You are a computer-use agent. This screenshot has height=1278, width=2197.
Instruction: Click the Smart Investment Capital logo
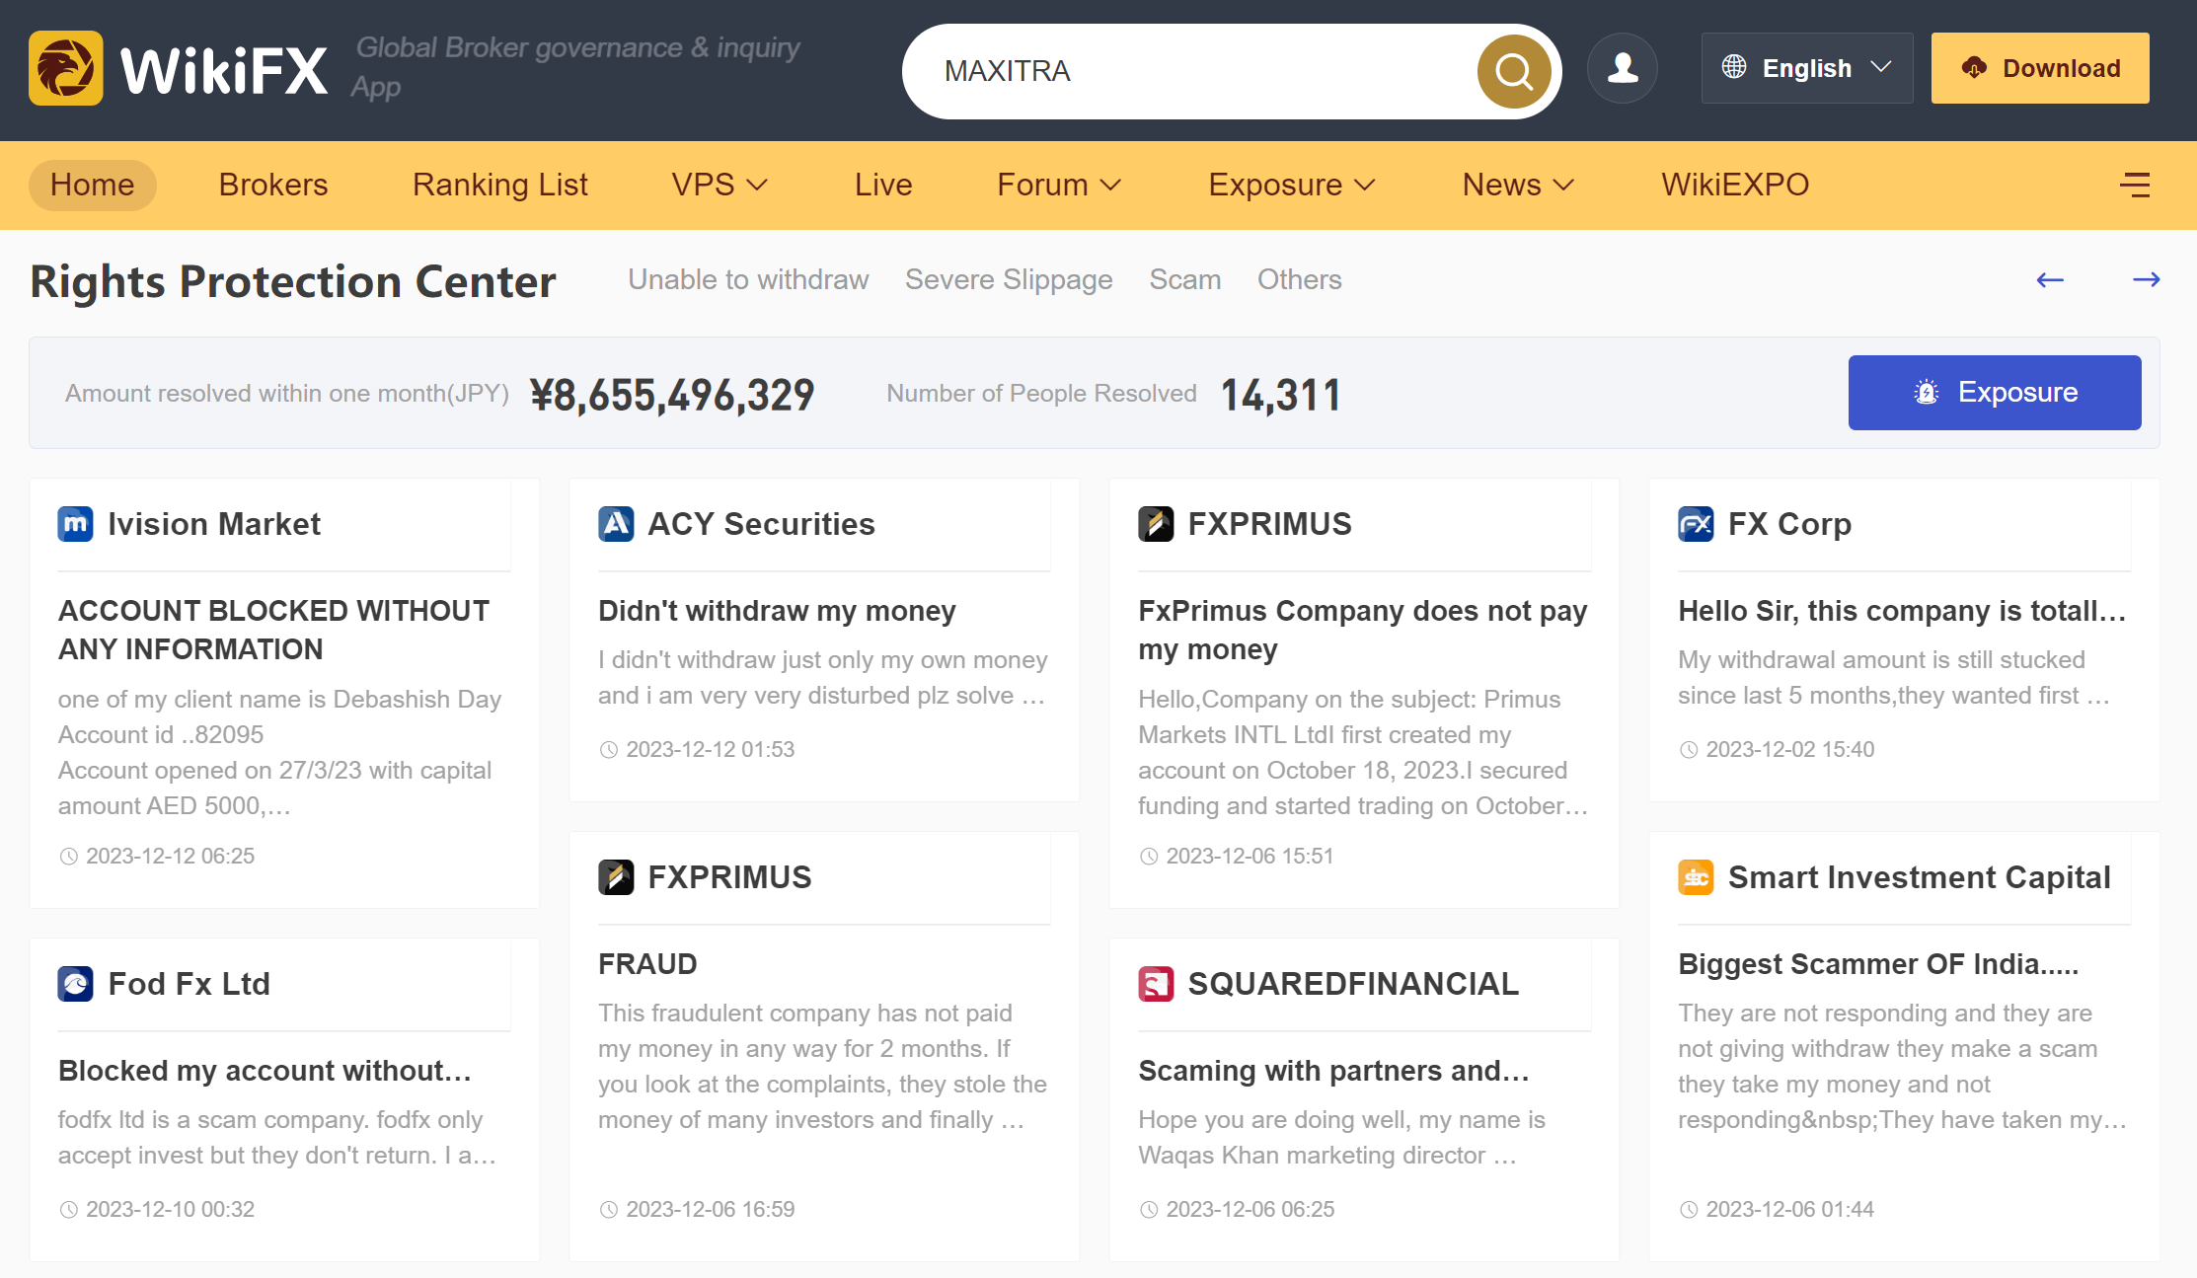(1696, 877)
